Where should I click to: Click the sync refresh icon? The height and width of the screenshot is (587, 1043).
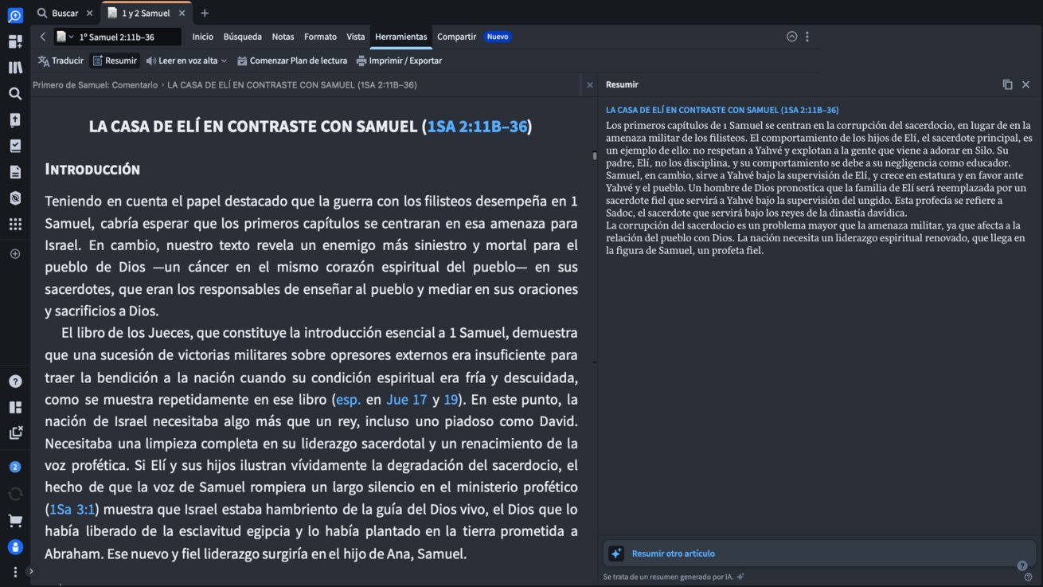tap(15, 494)
